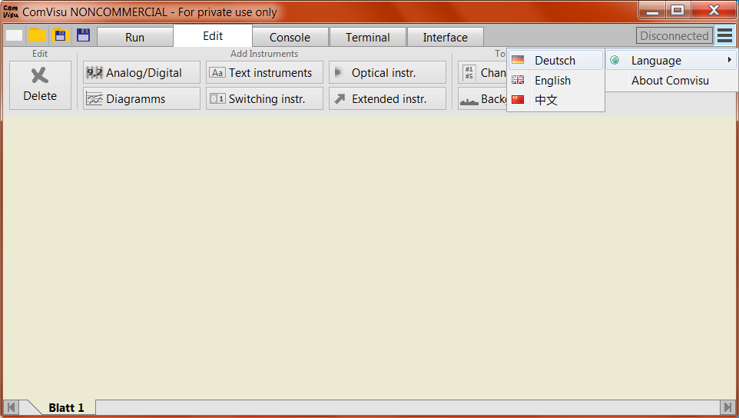Choose English from the language menu

pos(555,80)
